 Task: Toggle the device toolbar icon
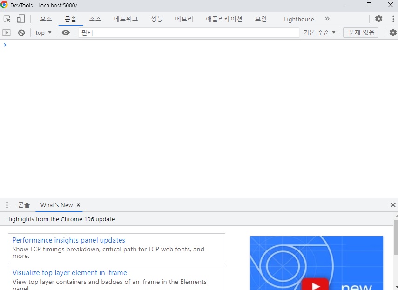tap(20, 19)
